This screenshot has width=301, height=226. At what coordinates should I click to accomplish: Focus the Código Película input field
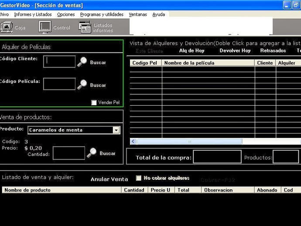coord(59,84)
